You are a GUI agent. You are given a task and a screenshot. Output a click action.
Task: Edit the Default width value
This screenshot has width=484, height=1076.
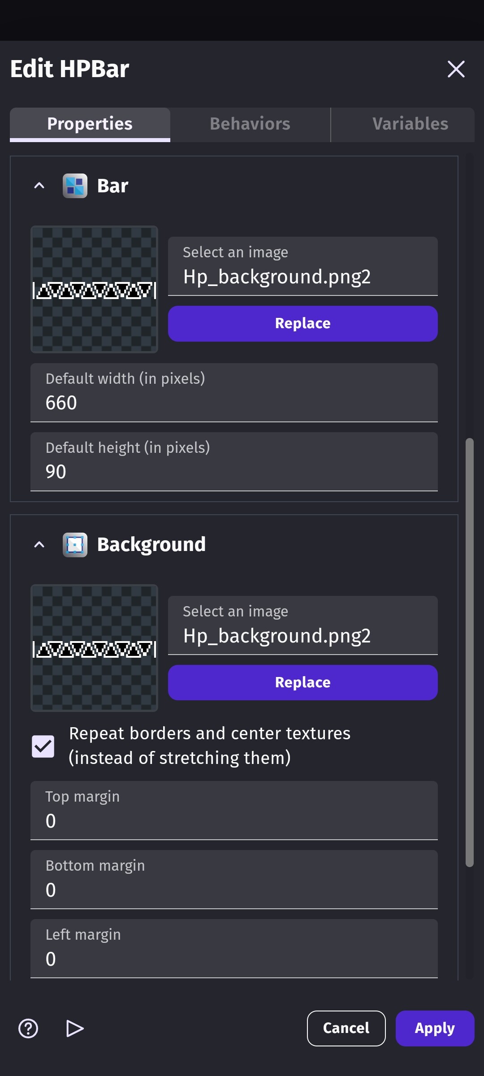click(x=233, y=402)
